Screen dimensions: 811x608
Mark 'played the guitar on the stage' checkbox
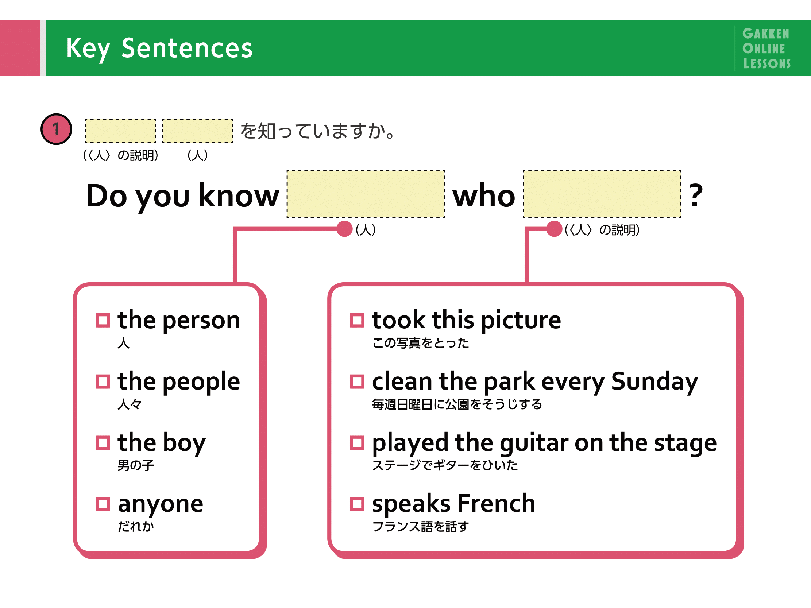click(x=357, y=443)
